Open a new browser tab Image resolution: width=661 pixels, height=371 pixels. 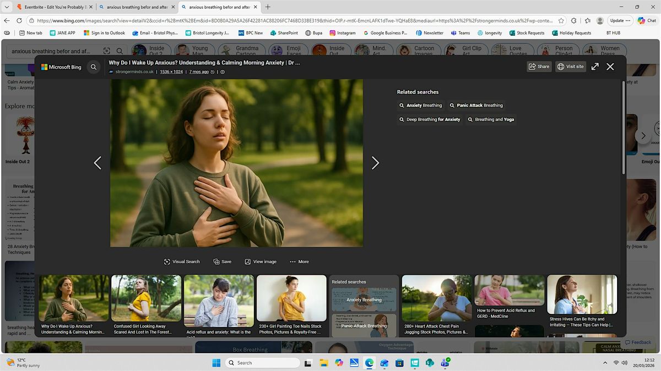tap(268, 7)
